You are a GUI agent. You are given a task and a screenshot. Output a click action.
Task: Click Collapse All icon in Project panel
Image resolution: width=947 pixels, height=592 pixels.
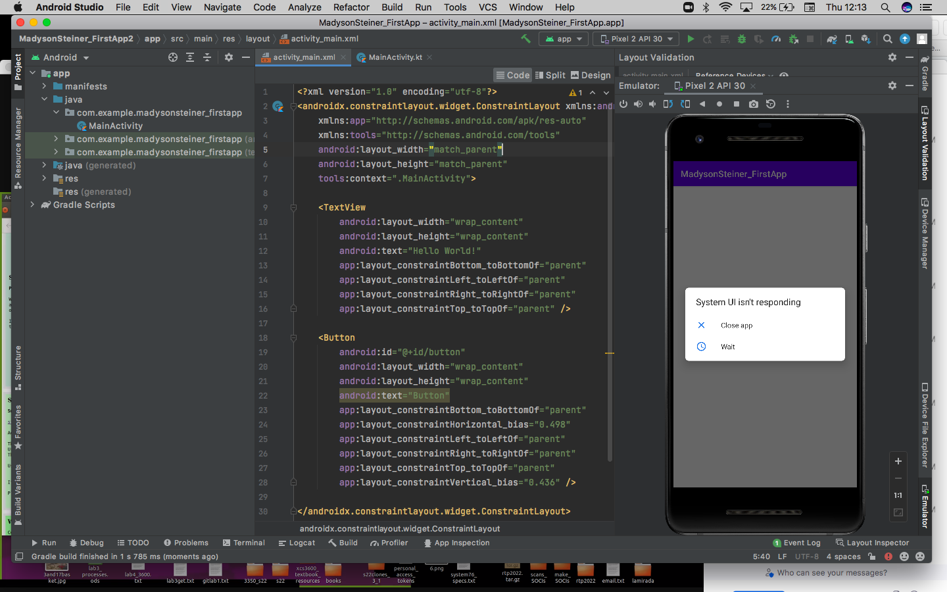click(x=207, y=57)
